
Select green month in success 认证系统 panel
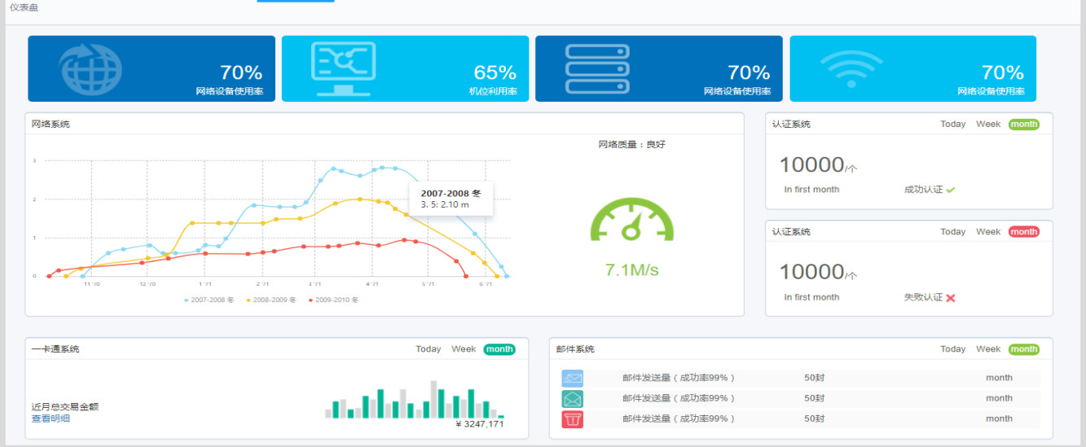coord(1024,125)
